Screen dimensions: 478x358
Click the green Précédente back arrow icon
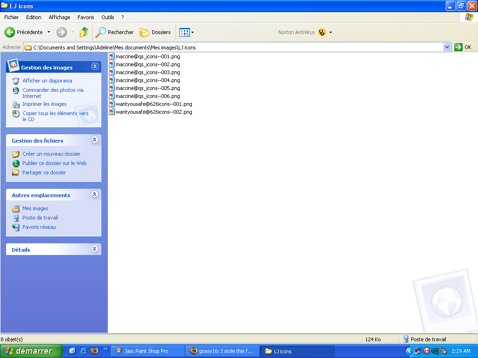(10, 32)
